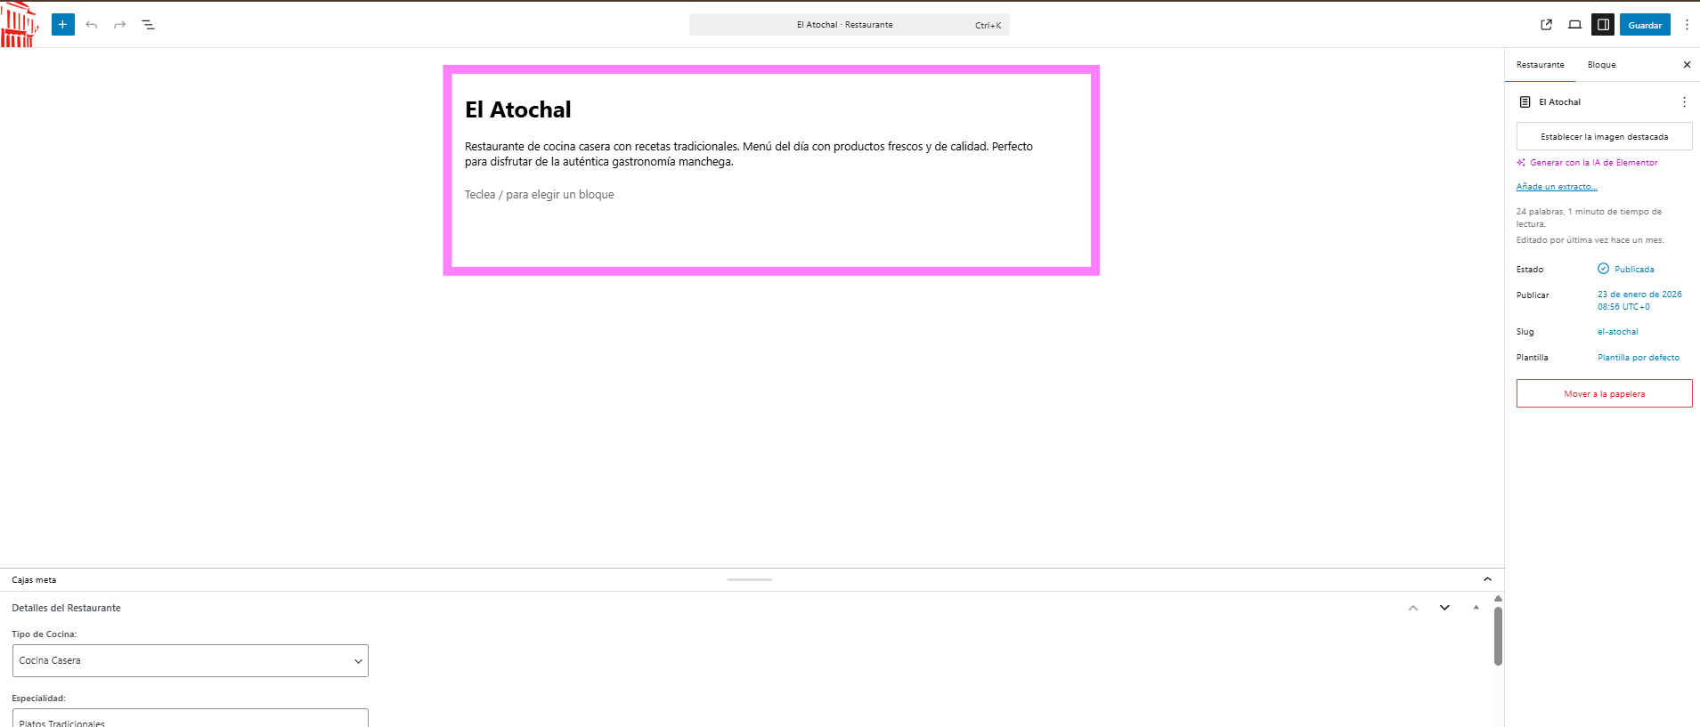Switch to the Bloque tab
The width and height of the screenshot is (1700, 727).
1601,65
